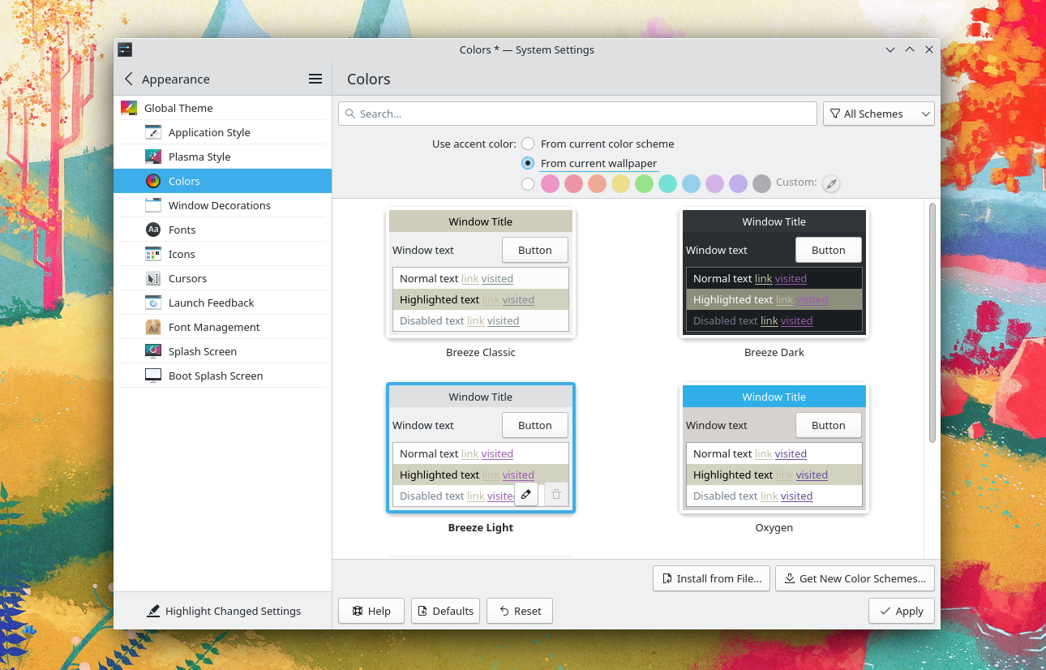Select accent color from current wallpaper
Screen dimensions: 1046x670
coord(528,163)
